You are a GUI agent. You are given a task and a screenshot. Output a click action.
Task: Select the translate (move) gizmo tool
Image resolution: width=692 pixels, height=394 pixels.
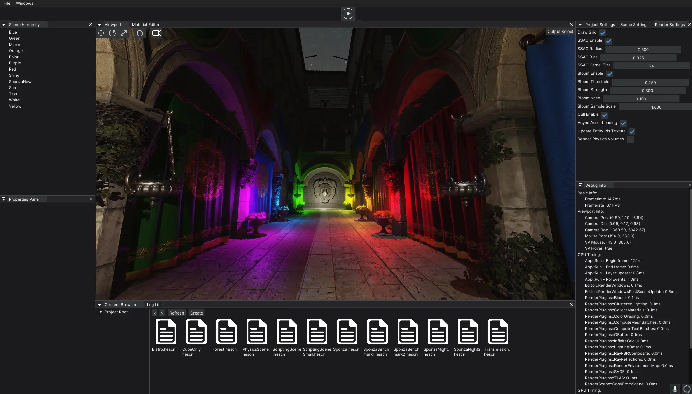click(x=101, y=33)
